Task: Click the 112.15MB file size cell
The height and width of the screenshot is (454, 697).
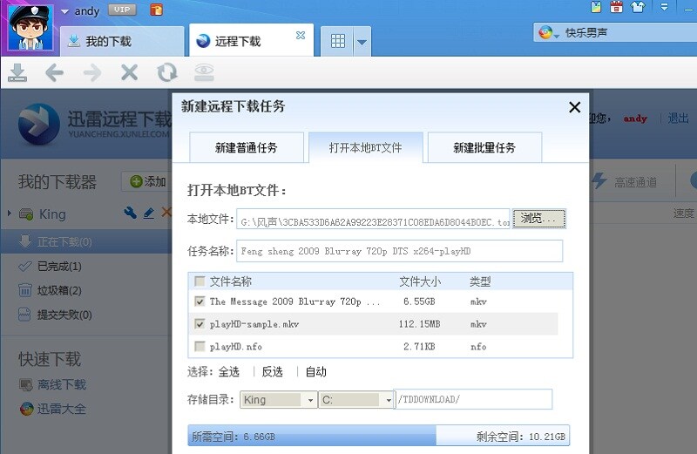Action: [419, 323]
